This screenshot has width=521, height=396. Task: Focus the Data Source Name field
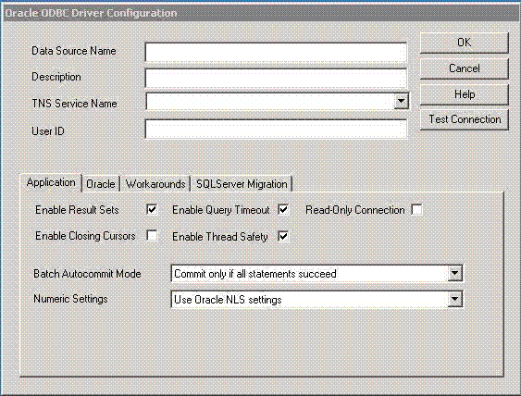(276, 52)
